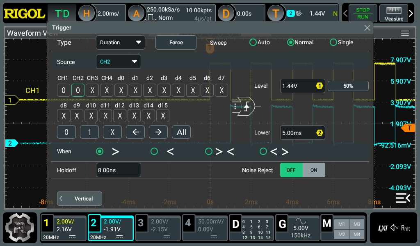The width and height of the screenshot is (420, 246).
Task: Tap the delay D icon
Action: (x=226, y=14)
